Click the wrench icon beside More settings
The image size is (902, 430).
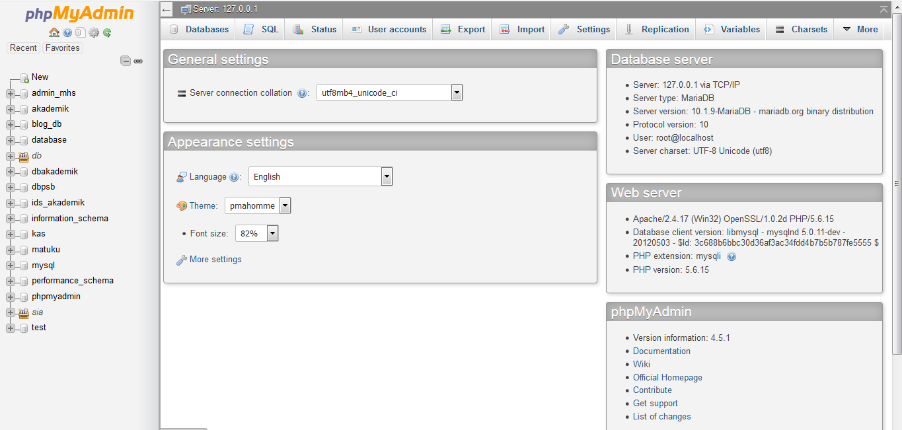181,260
